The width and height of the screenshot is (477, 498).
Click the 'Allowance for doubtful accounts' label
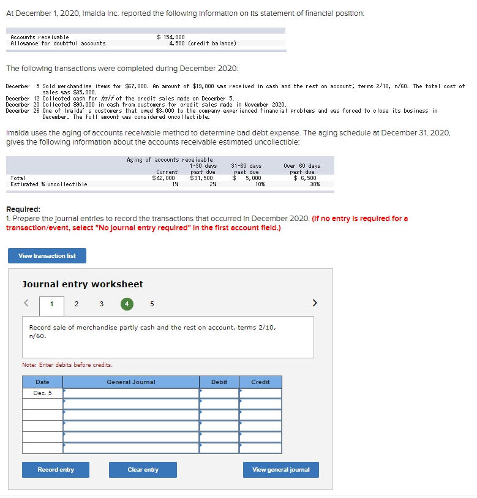58,43
